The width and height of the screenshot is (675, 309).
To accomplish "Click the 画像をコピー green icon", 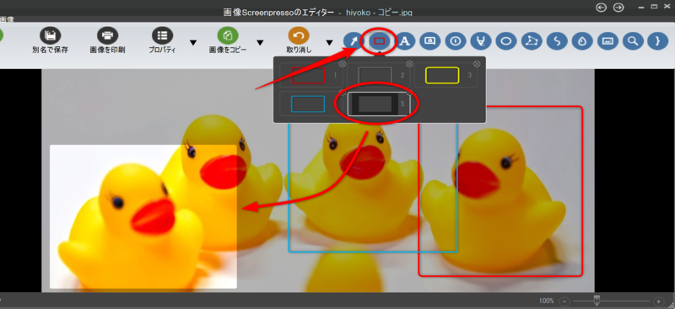I will [228, 35].
